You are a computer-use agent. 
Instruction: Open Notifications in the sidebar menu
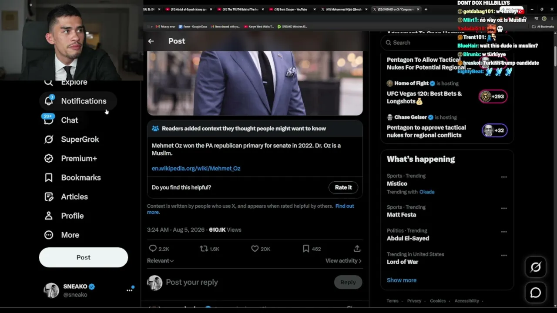(78, 101)
